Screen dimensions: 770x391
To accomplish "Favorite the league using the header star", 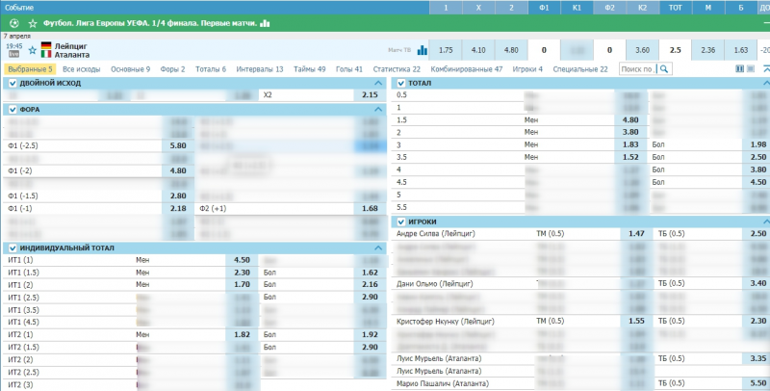I will [x=33, y=22].
